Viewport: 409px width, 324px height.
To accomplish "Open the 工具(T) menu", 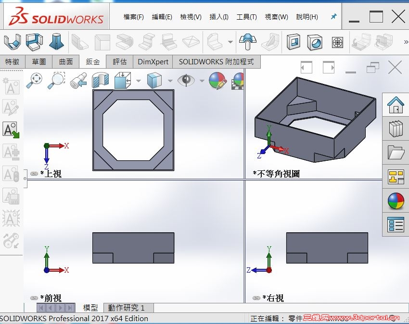I will tap(246, 17).
